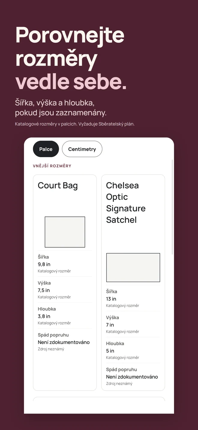Select the Palce unit toggle
The height and width of the screenshot is (430, 198).
point(46,149)
